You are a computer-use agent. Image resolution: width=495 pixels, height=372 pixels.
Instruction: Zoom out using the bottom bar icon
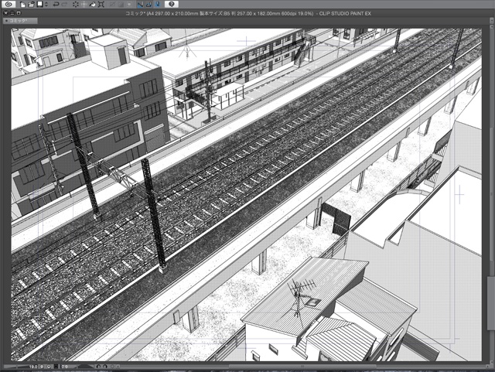pyautogui.click(x=42, y=367)
